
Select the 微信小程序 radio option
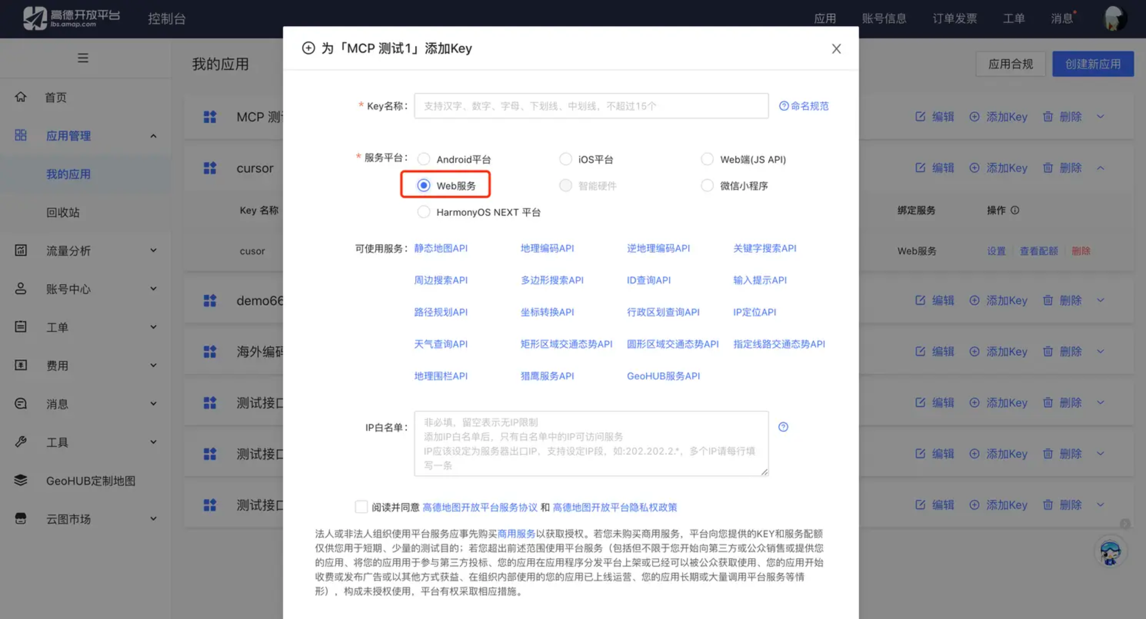tap(707, 185)
